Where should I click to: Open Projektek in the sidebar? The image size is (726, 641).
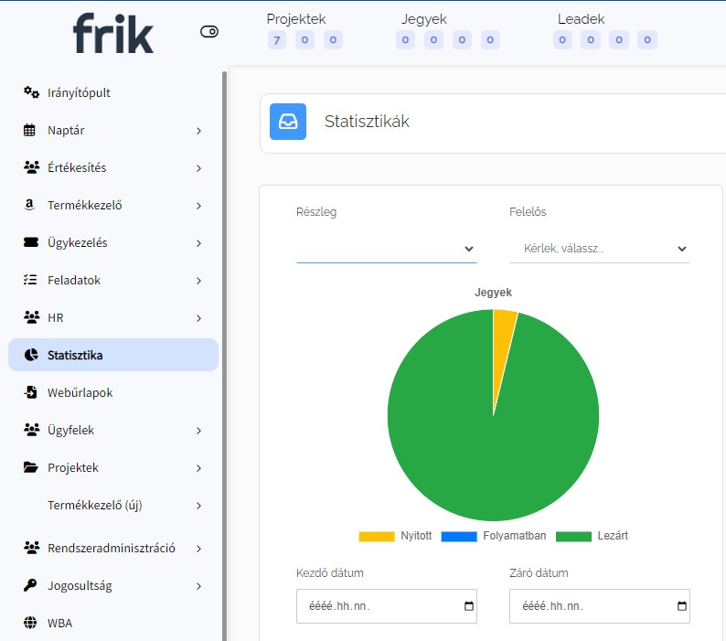73,467
